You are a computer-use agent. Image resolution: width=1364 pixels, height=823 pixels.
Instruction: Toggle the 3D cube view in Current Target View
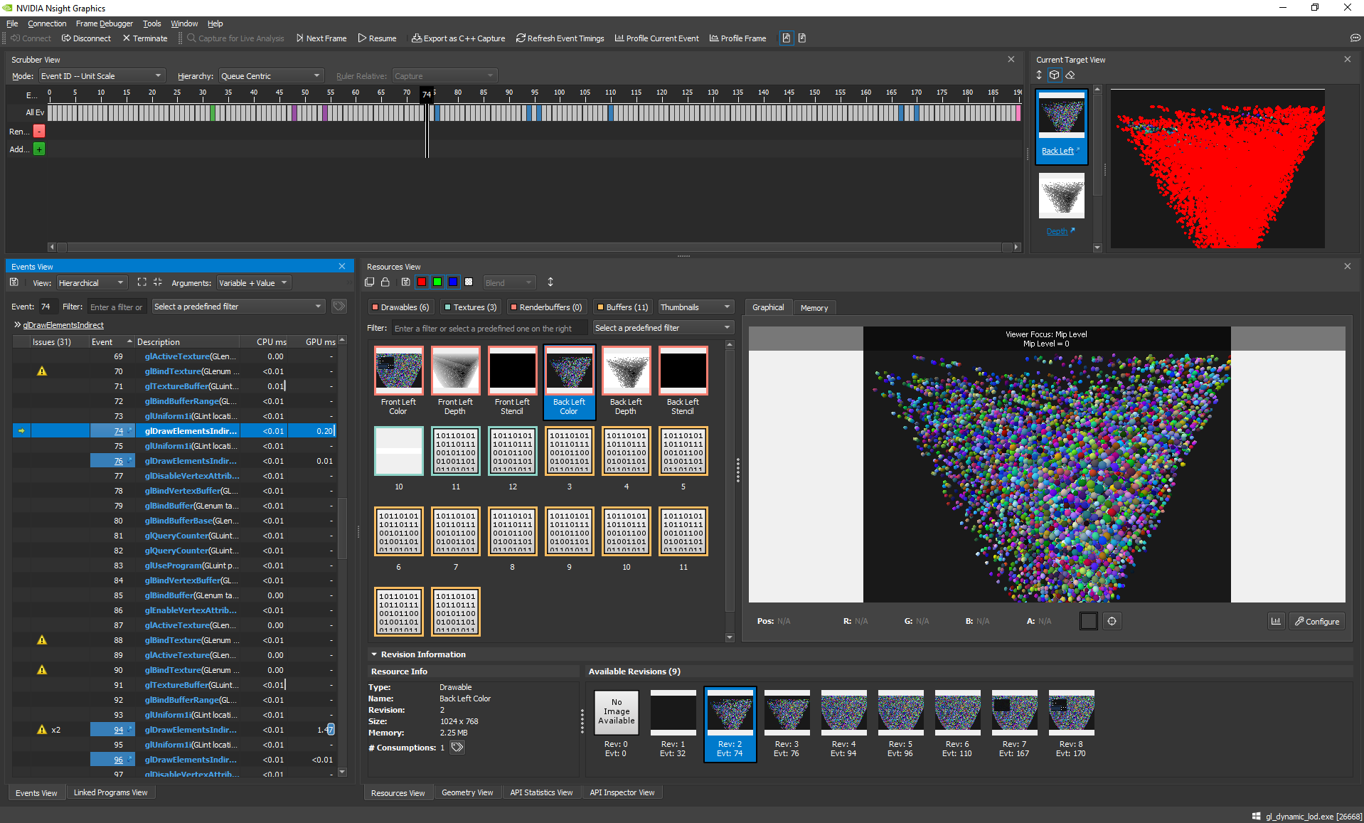click(1055, 75)
